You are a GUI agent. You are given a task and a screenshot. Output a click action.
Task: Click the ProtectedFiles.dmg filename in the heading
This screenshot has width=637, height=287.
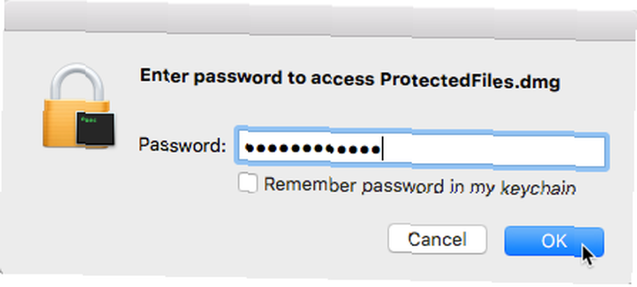(x=470, y=81)
